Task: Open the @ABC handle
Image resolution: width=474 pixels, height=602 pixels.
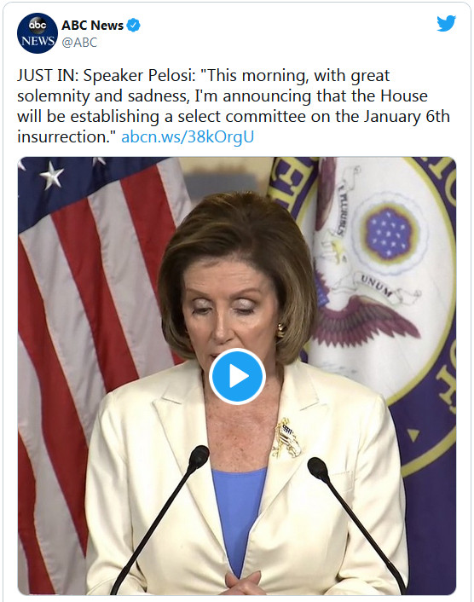Action: [x=79, y=43]
